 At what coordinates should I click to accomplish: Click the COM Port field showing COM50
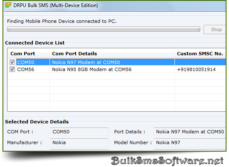point(79,132)
